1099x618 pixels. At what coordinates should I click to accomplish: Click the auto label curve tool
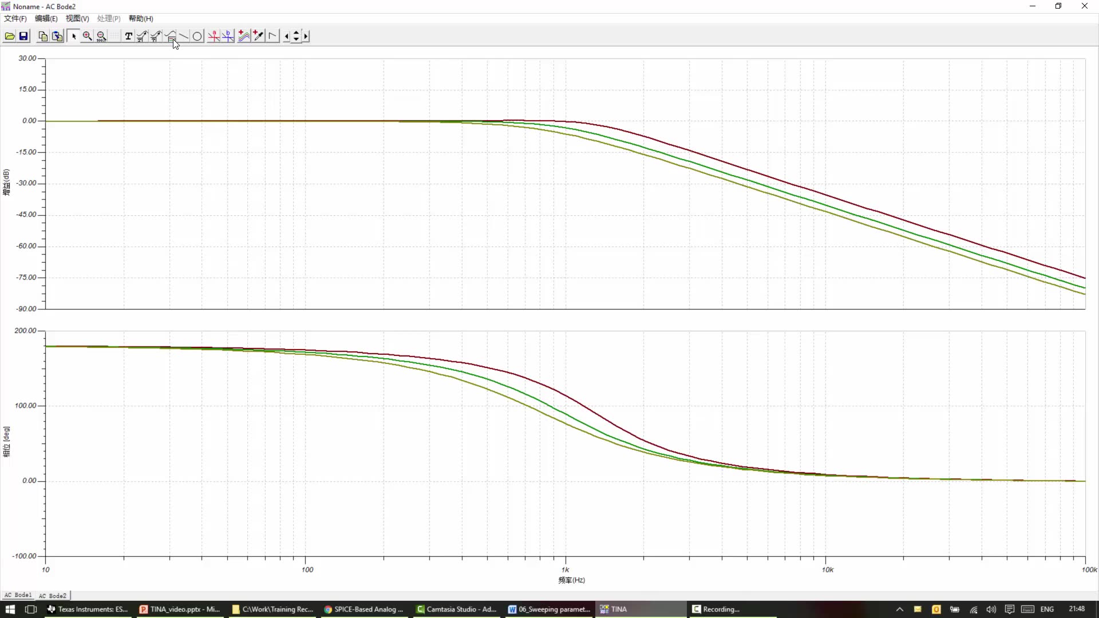click(142, 36)
